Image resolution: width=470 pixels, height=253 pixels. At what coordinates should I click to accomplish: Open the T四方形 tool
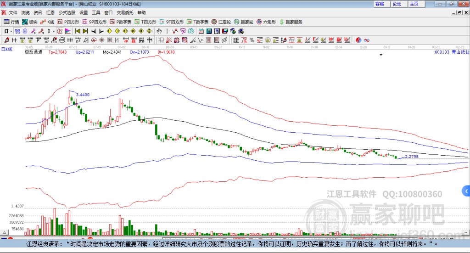tap(145, 22)
